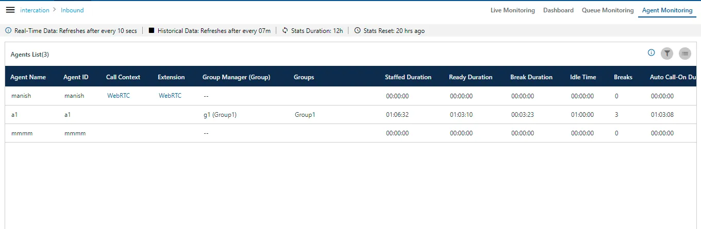Screen dimensions: 701x229
Task: Click Historical Data refresh interval text
Action: pos(214,31)
